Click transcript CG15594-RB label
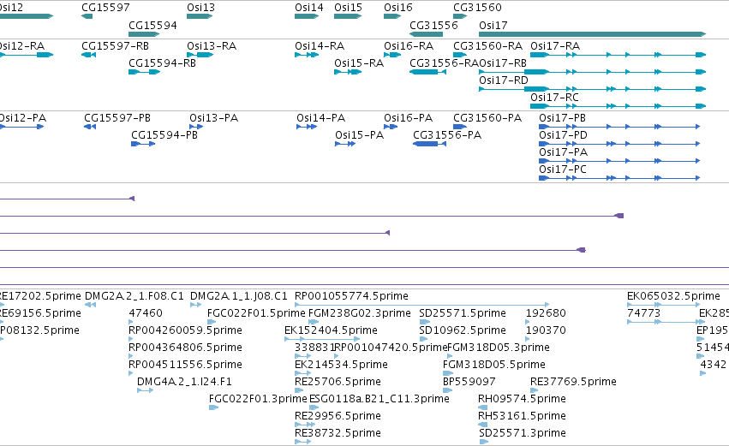The height and width of the screenshot is (446, 729). click(x=162, y=63)
